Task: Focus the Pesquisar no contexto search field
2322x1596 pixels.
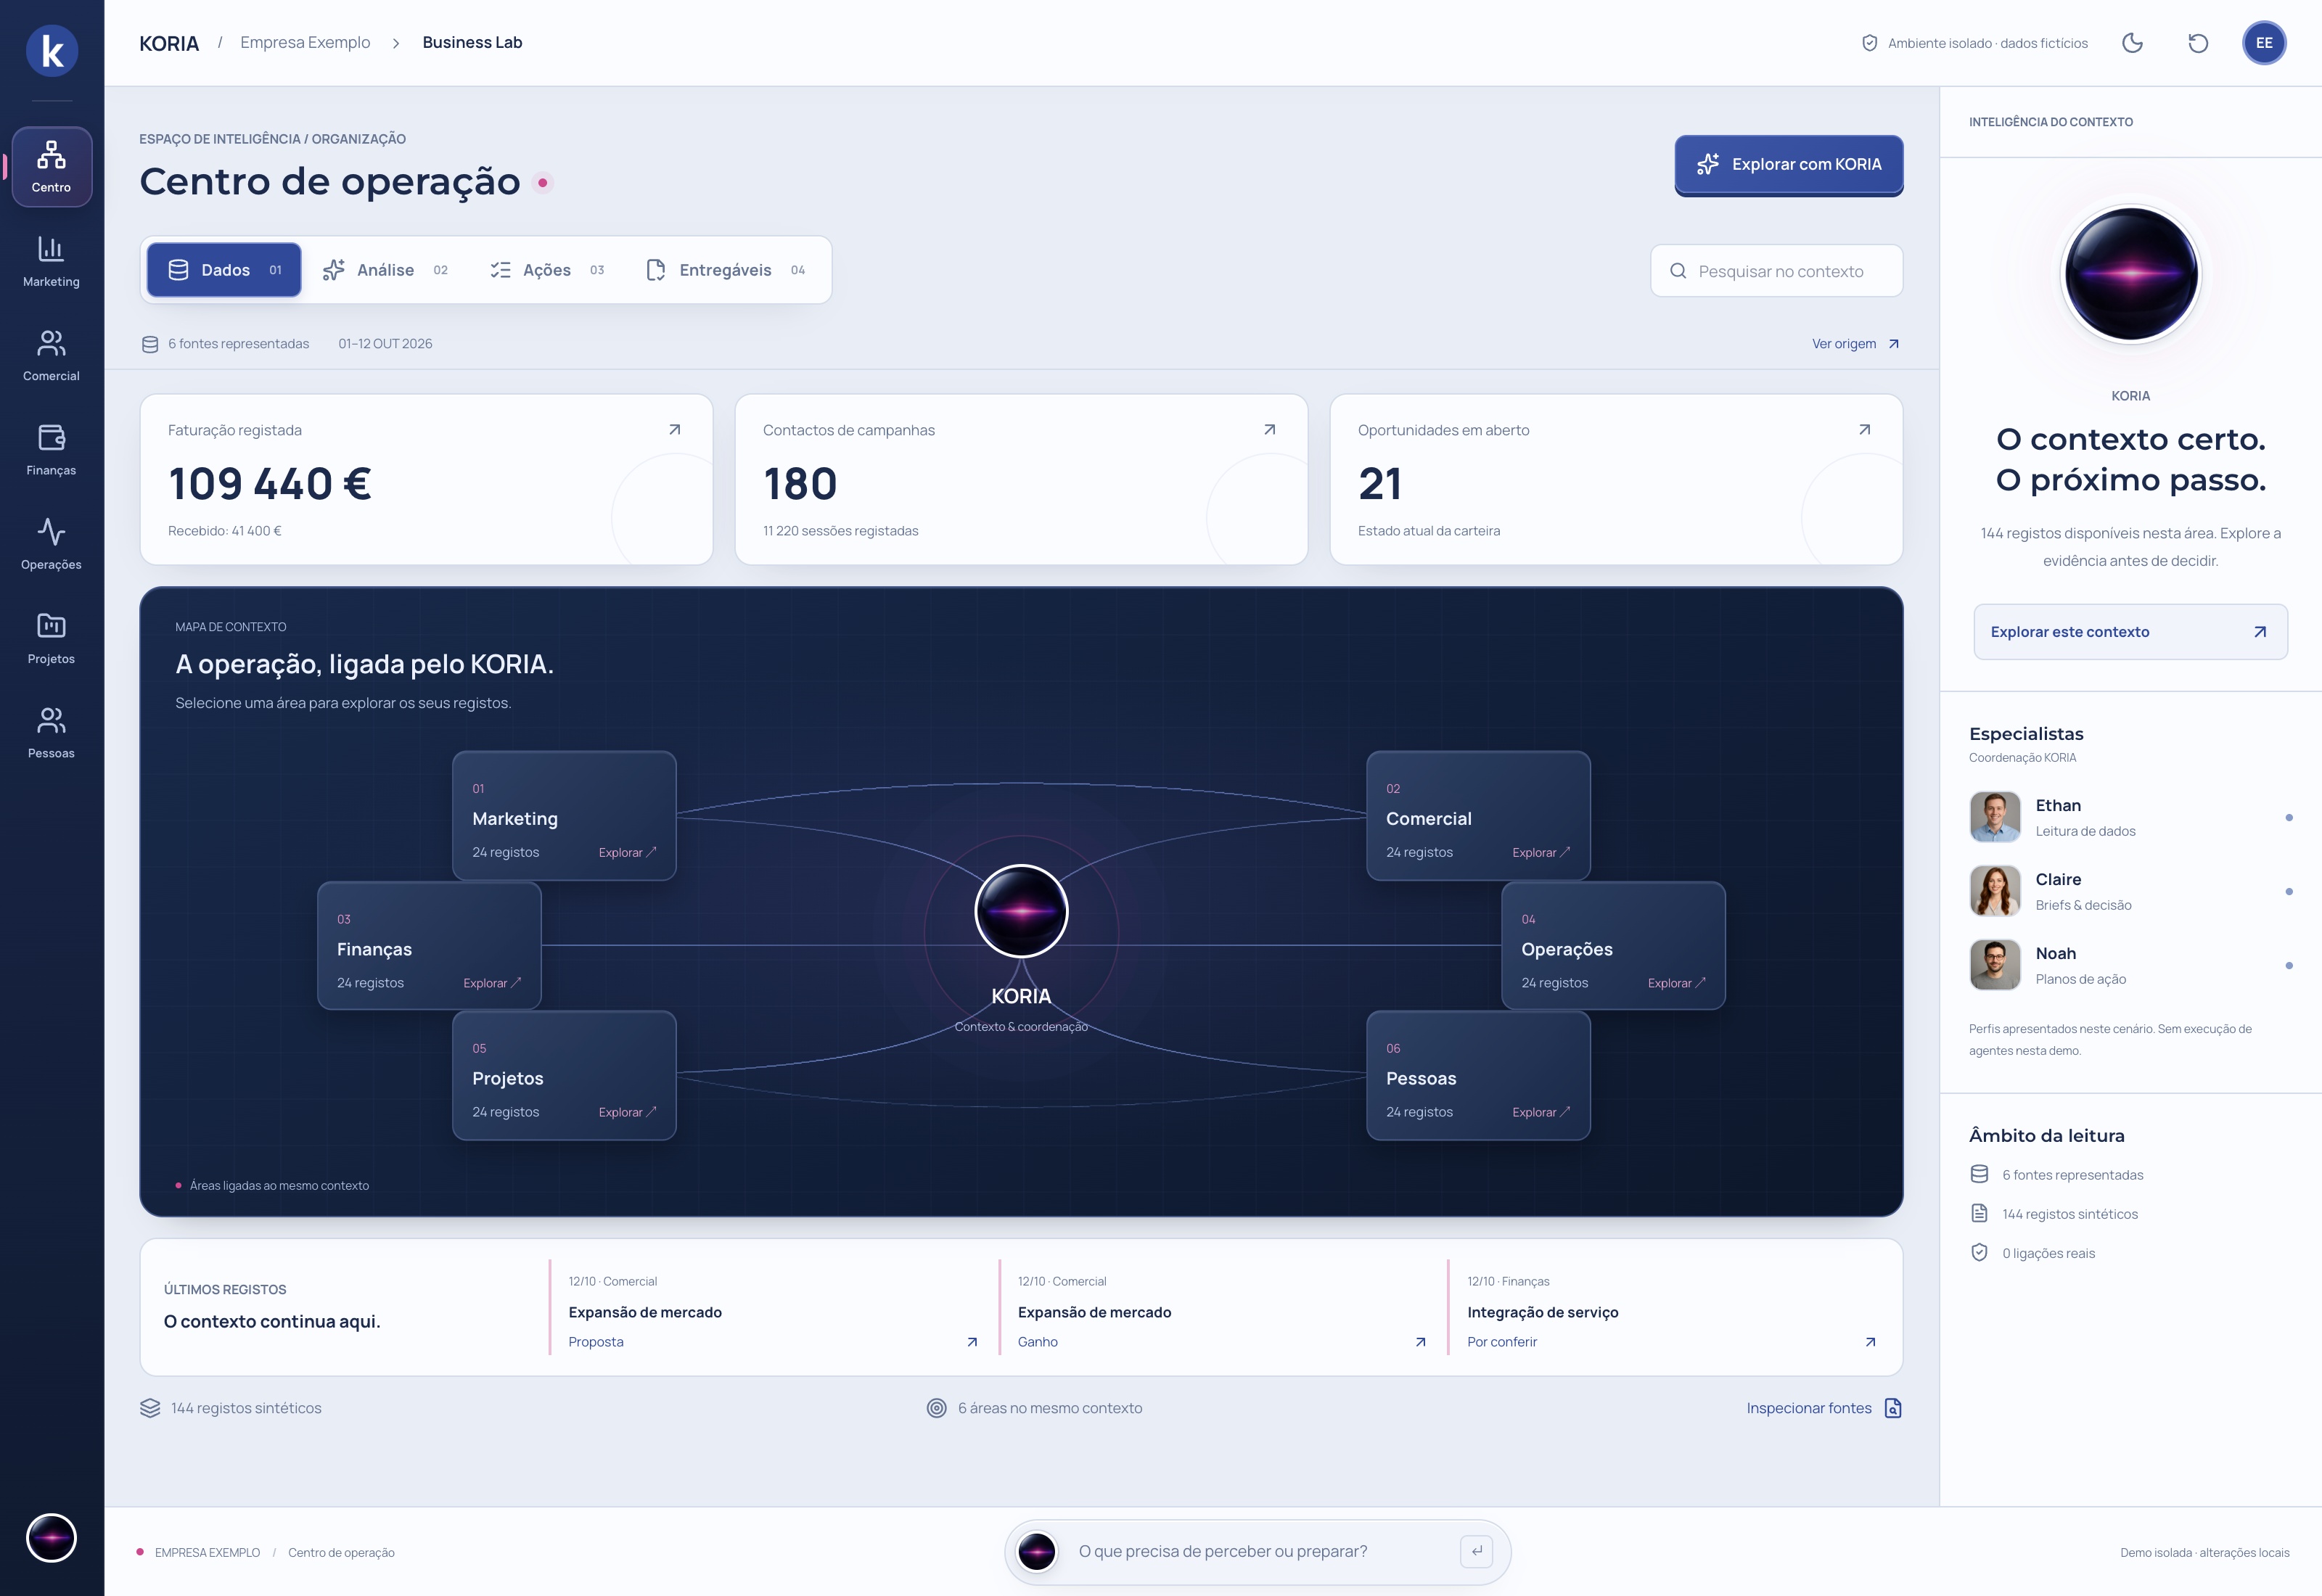Action: coord(1776,271)
